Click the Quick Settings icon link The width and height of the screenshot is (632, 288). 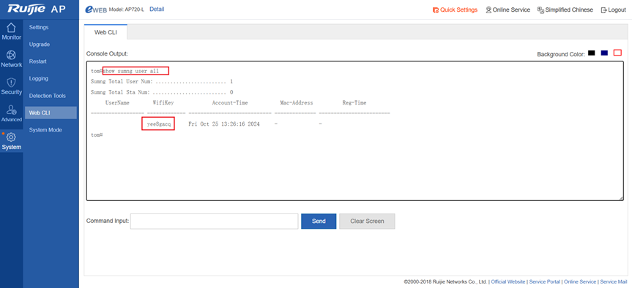coord(455,10)
